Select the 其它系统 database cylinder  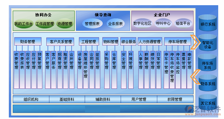[208, 102]
